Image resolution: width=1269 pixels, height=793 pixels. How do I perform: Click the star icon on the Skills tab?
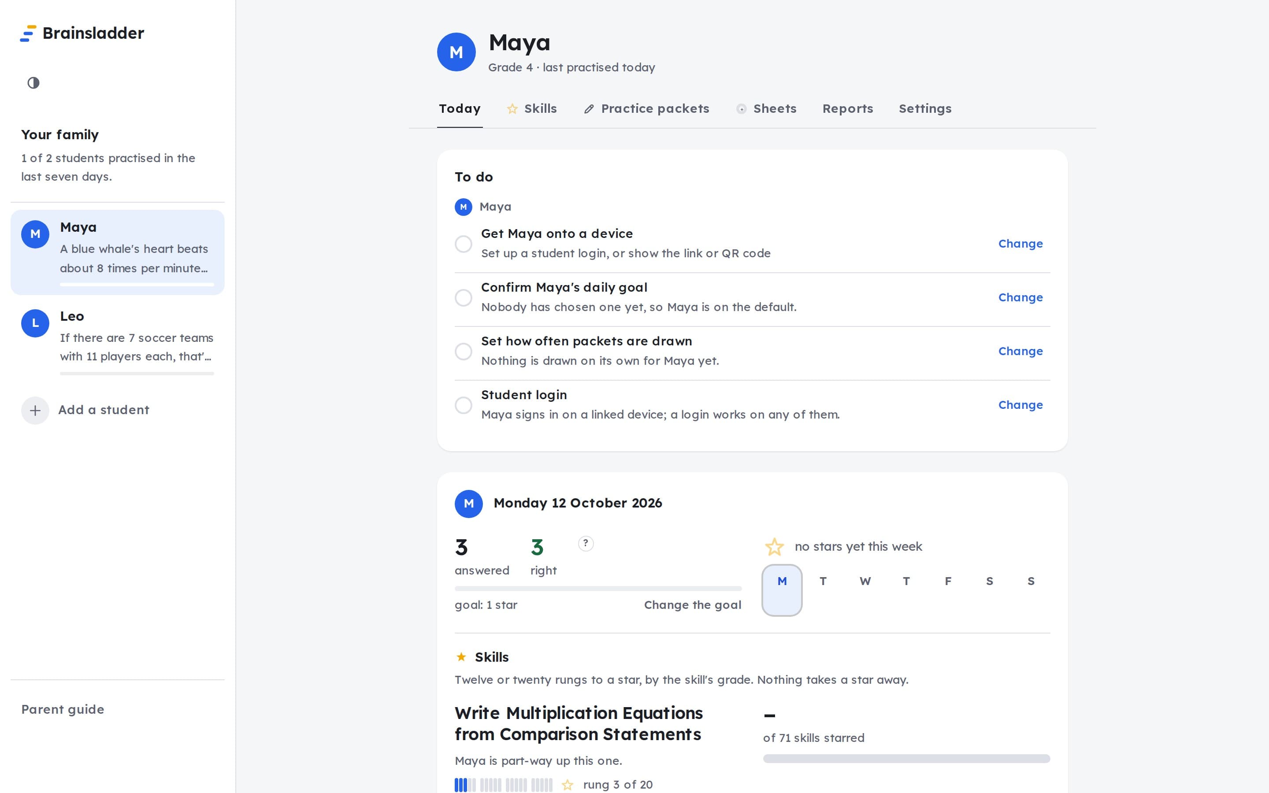tap(512, 108)
